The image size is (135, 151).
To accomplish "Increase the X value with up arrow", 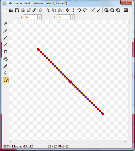I will click(x=39, y=16).
